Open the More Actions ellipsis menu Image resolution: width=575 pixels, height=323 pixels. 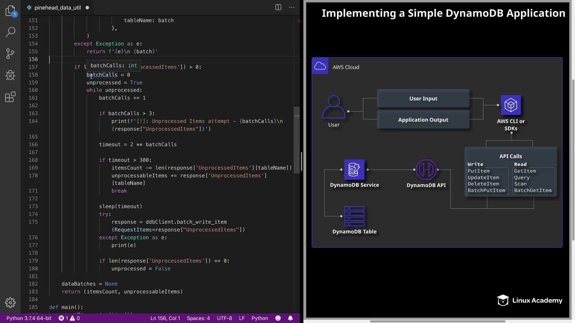(x=292, y=7)
